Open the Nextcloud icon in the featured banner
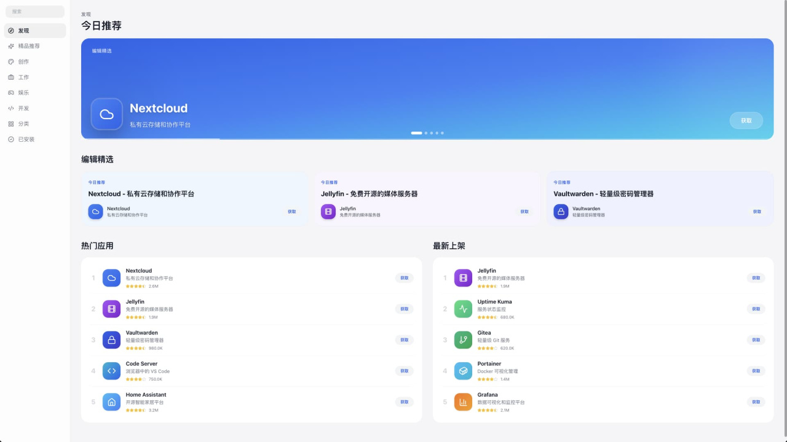Screen dimensions: 787x442 107,114
